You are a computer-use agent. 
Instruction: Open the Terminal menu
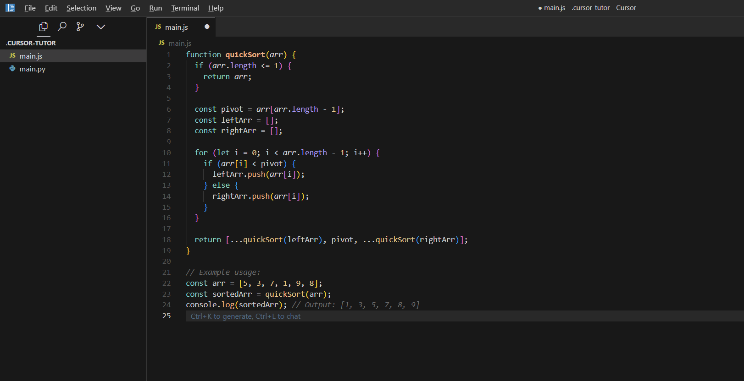(185, 8)
